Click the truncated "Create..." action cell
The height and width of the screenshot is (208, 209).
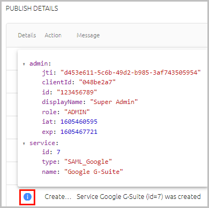[58, 197]
